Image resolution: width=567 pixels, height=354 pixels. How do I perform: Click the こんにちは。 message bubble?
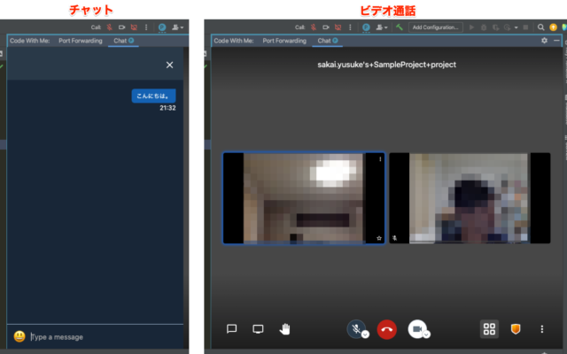[153, 96]
